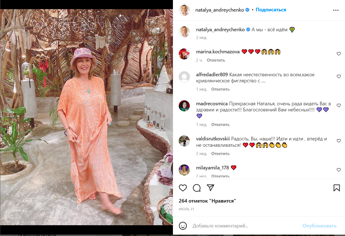Image resolution: width=345 pixels, height=236 pixels.
Task: Click the Подписаться follow button
Action: pos(271,10)
